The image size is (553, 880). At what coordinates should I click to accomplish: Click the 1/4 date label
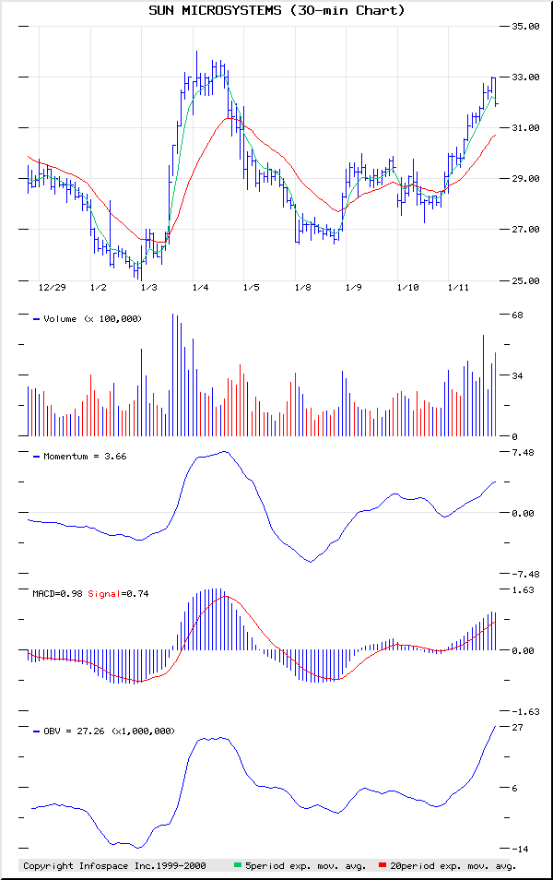point(200,288)
